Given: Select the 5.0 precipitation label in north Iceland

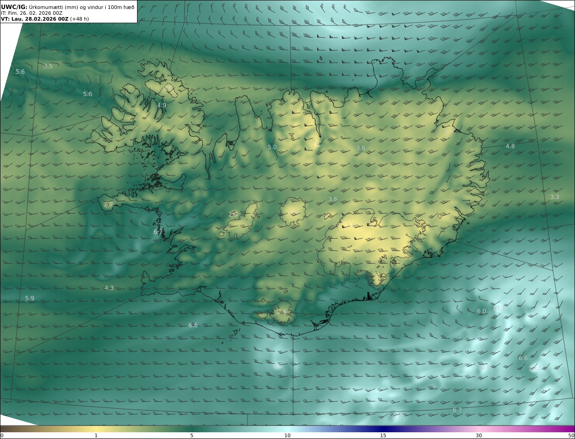Looking at the screenshot, I should 272,147.
